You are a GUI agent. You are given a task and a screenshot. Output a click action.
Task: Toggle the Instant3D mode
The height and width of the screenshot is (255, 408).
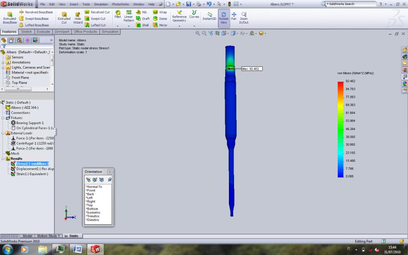[209, 16]
